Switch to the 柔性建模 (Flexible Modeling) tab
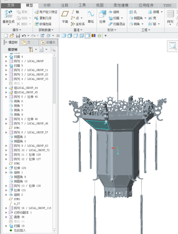The width and height of the screenshot is (178, 234). [x=121, y=5]
